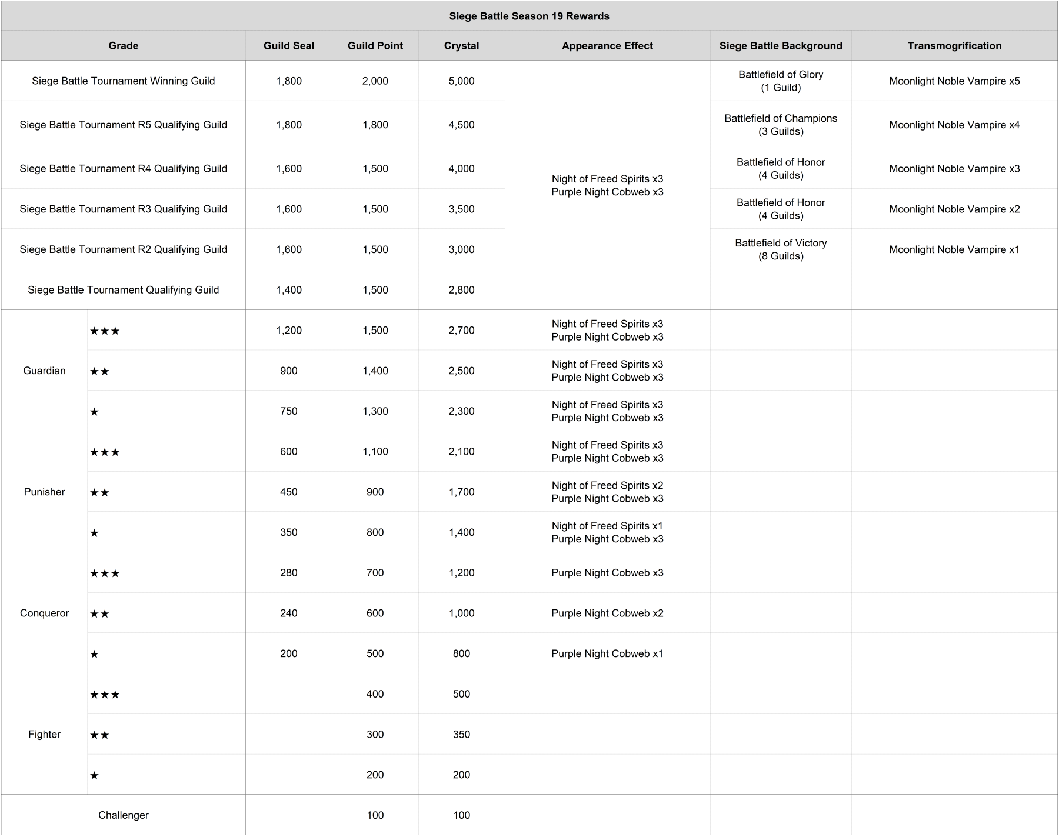Click the 'Siege Battle Season 19 Rewards' title

click(x=529, y=16)
